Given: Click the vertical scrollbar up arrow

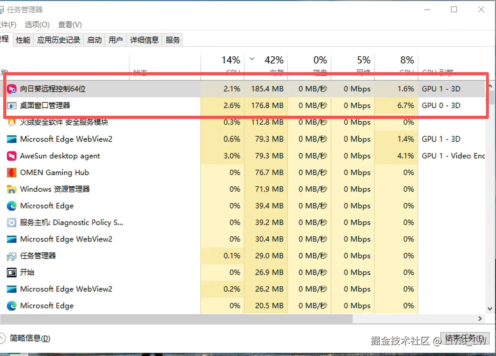Looking at the screenshot, I should 490,86.
